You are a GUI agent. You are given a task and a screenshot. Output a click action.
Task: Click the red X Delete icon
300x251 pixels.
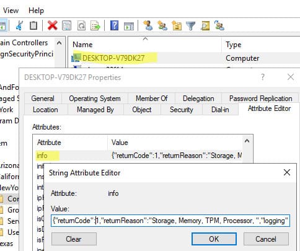pyautogui.click(x=52, y=25)
